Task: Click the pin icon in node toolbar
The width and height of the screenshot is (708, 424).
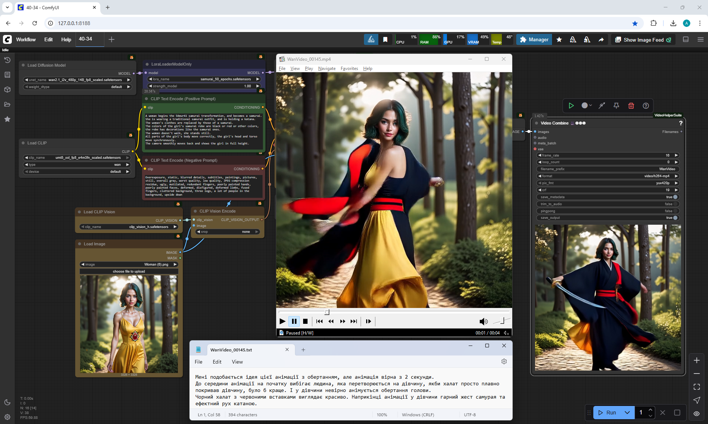Action: tap(616, 106)
